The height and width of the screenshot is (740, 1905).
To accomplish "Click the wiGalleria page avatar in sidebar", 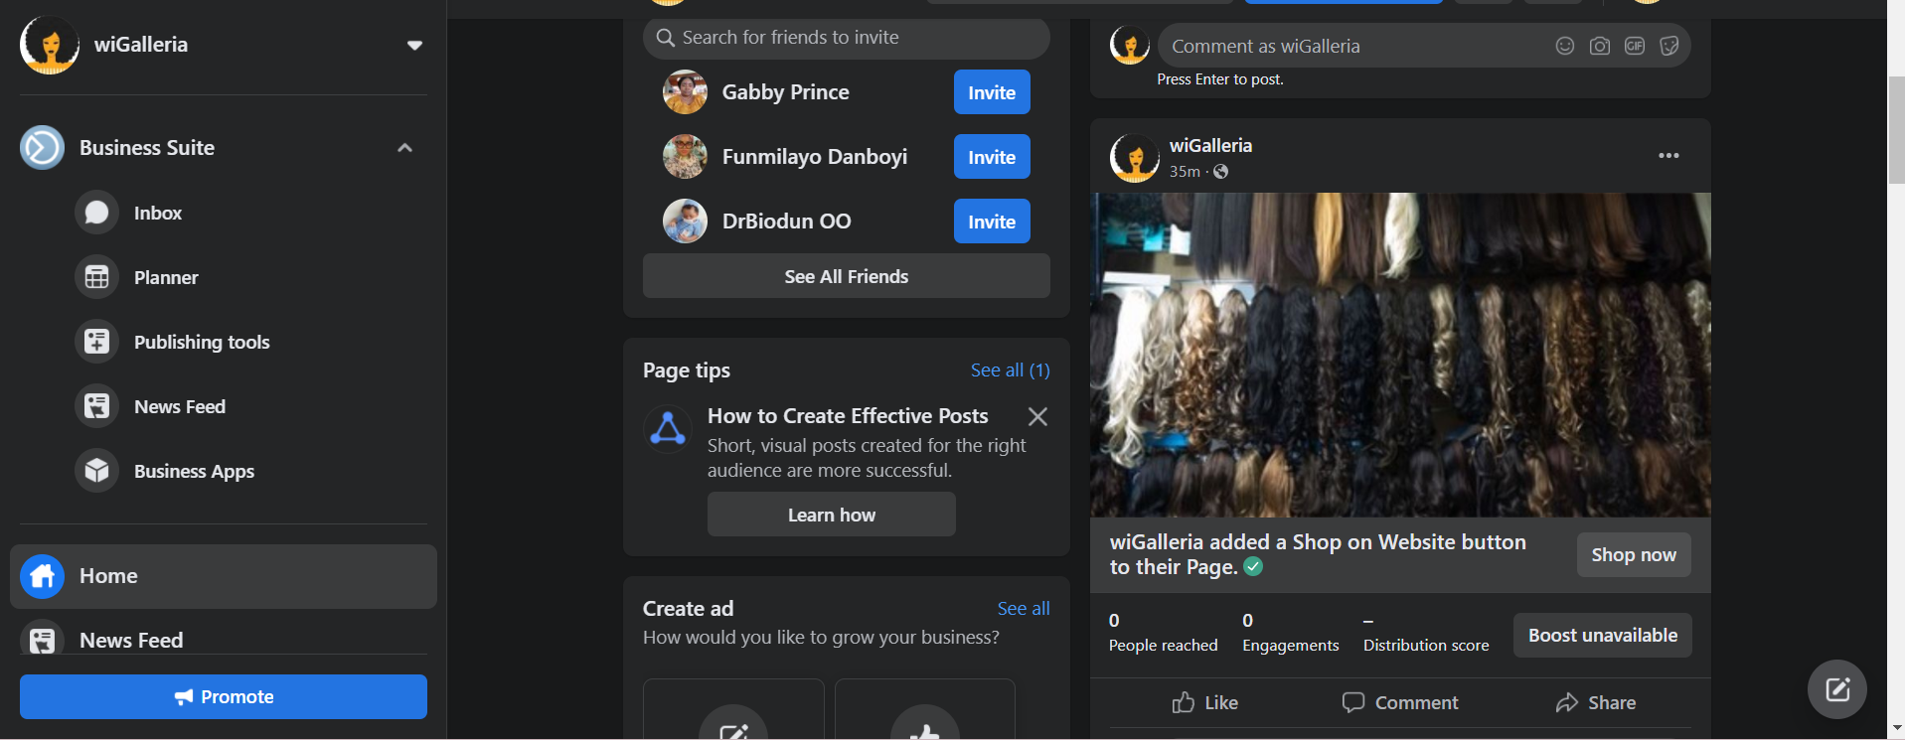I will (50, 45).
